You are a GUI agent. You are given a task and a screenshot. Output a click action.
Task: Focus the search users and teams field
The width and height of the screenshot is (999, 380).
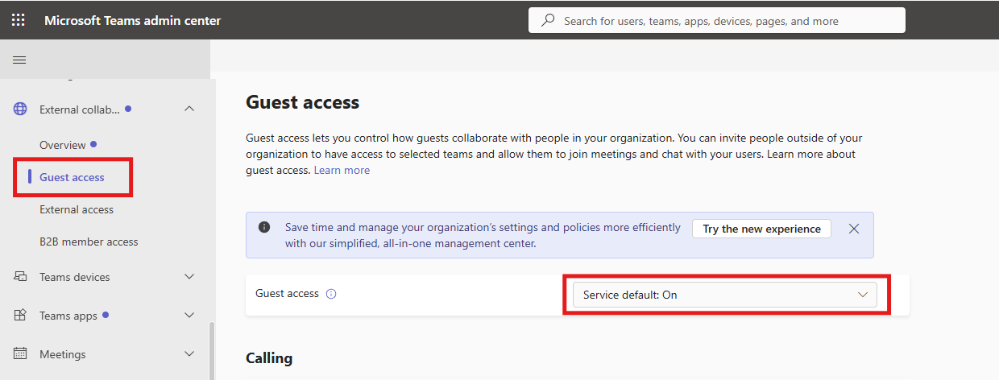pyautogui.click(x=717, y=20)
